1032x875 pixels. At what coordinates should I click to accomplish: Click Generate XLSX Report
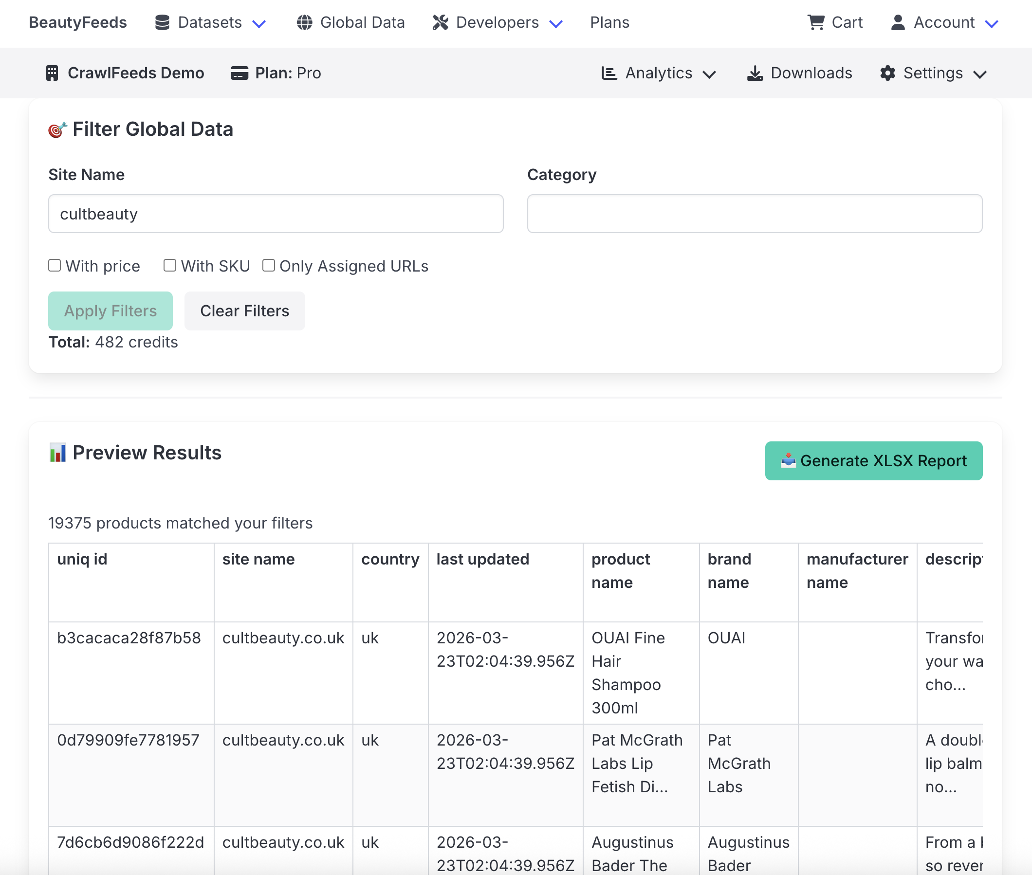pos(874,460)
